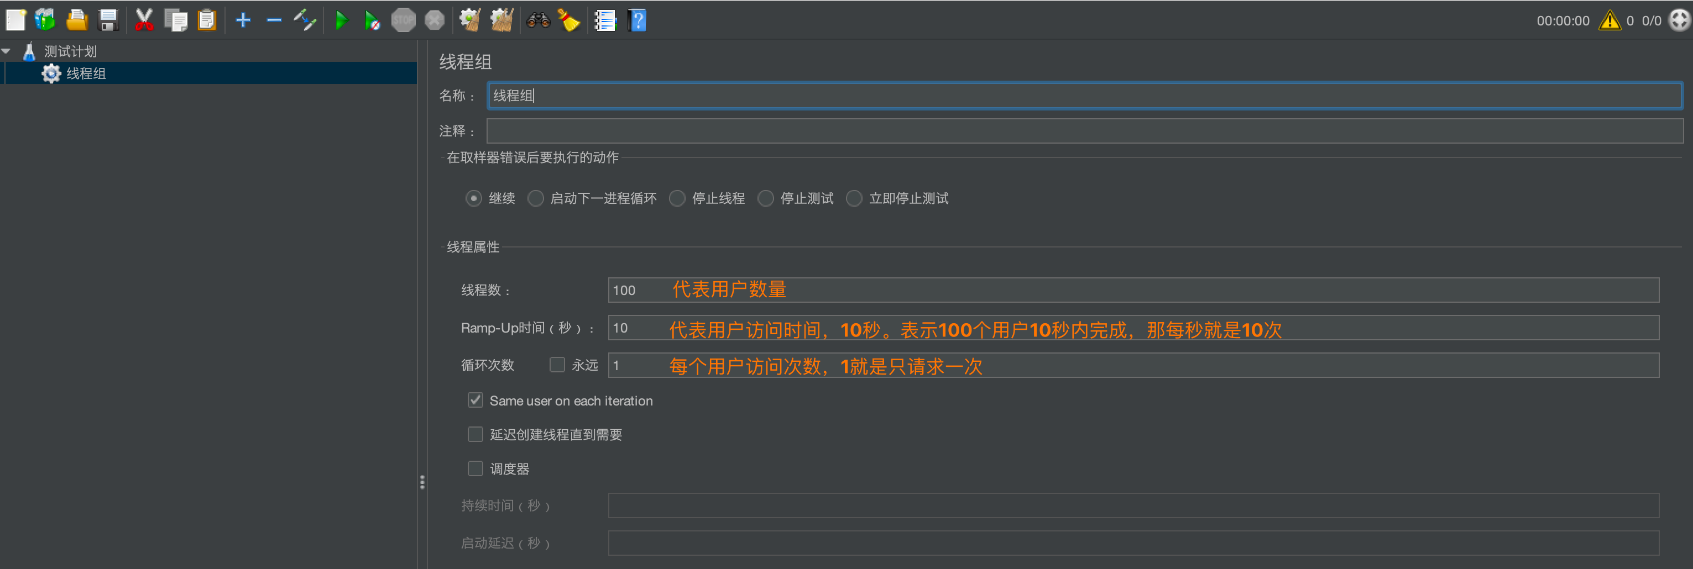Paste using the clipboard icon
Viewport: 1693px width, 569px height.
(x=207, y=20)
